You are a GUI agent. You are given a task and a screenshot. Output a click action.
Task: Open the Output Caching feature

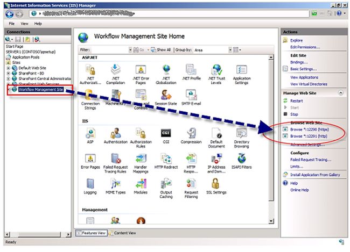(x=166, y=189)
